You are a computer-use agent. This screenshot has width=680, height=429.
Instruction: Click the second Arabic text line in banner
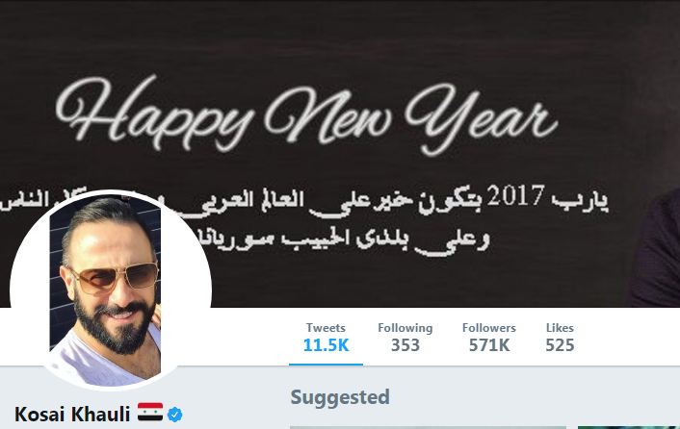[343, 240]
